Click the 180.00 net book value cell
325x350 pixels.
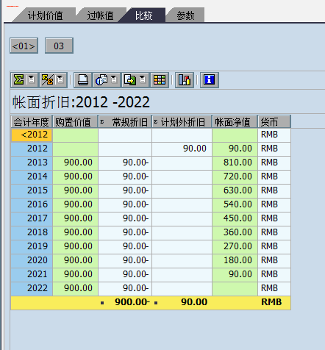pos(235,260)
